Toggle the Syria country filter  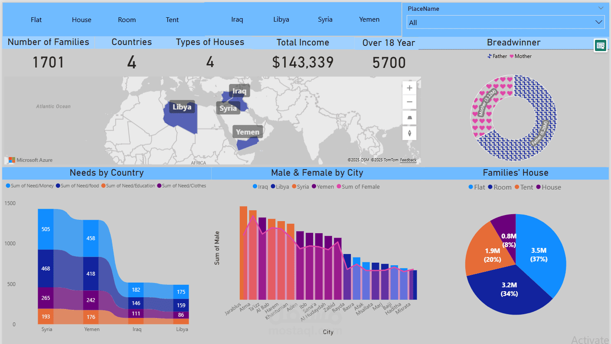pyautogui.click(x=325, y=19)
